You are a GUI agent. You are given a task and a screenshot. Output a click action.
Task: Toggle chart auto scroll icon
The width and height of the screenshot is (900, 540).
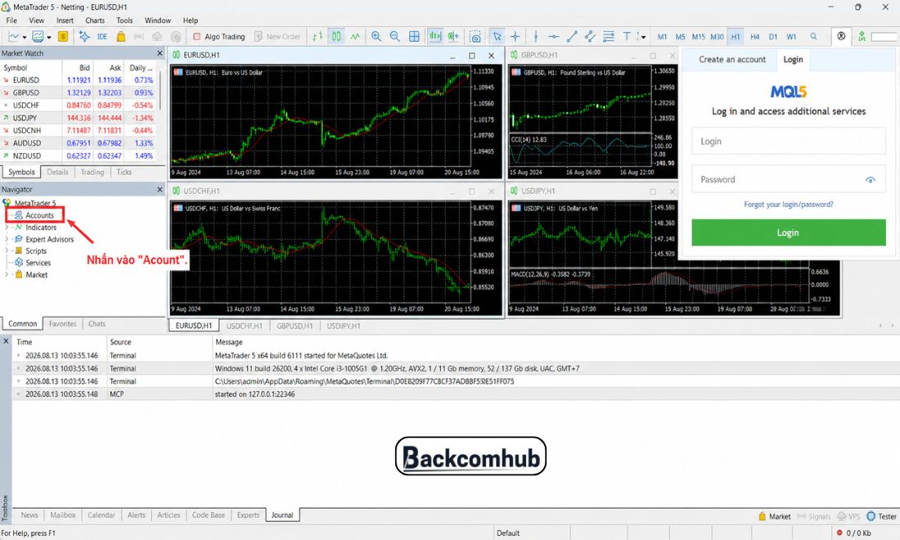click(435, 37)
